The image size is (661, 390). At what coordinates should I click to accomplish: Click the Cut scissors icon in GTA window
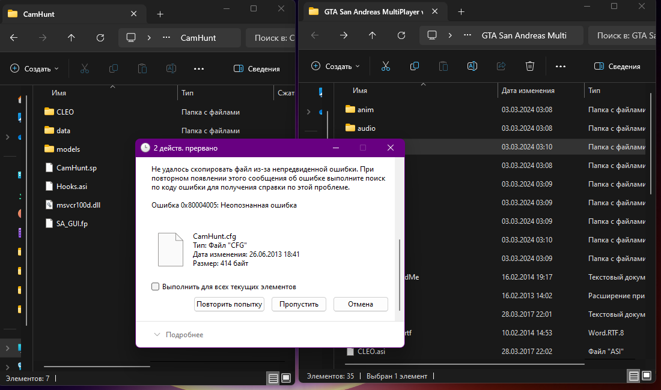386,66
